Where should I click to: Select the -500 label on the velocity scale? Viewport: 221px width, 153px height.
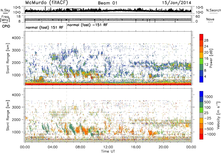[209, 129]
